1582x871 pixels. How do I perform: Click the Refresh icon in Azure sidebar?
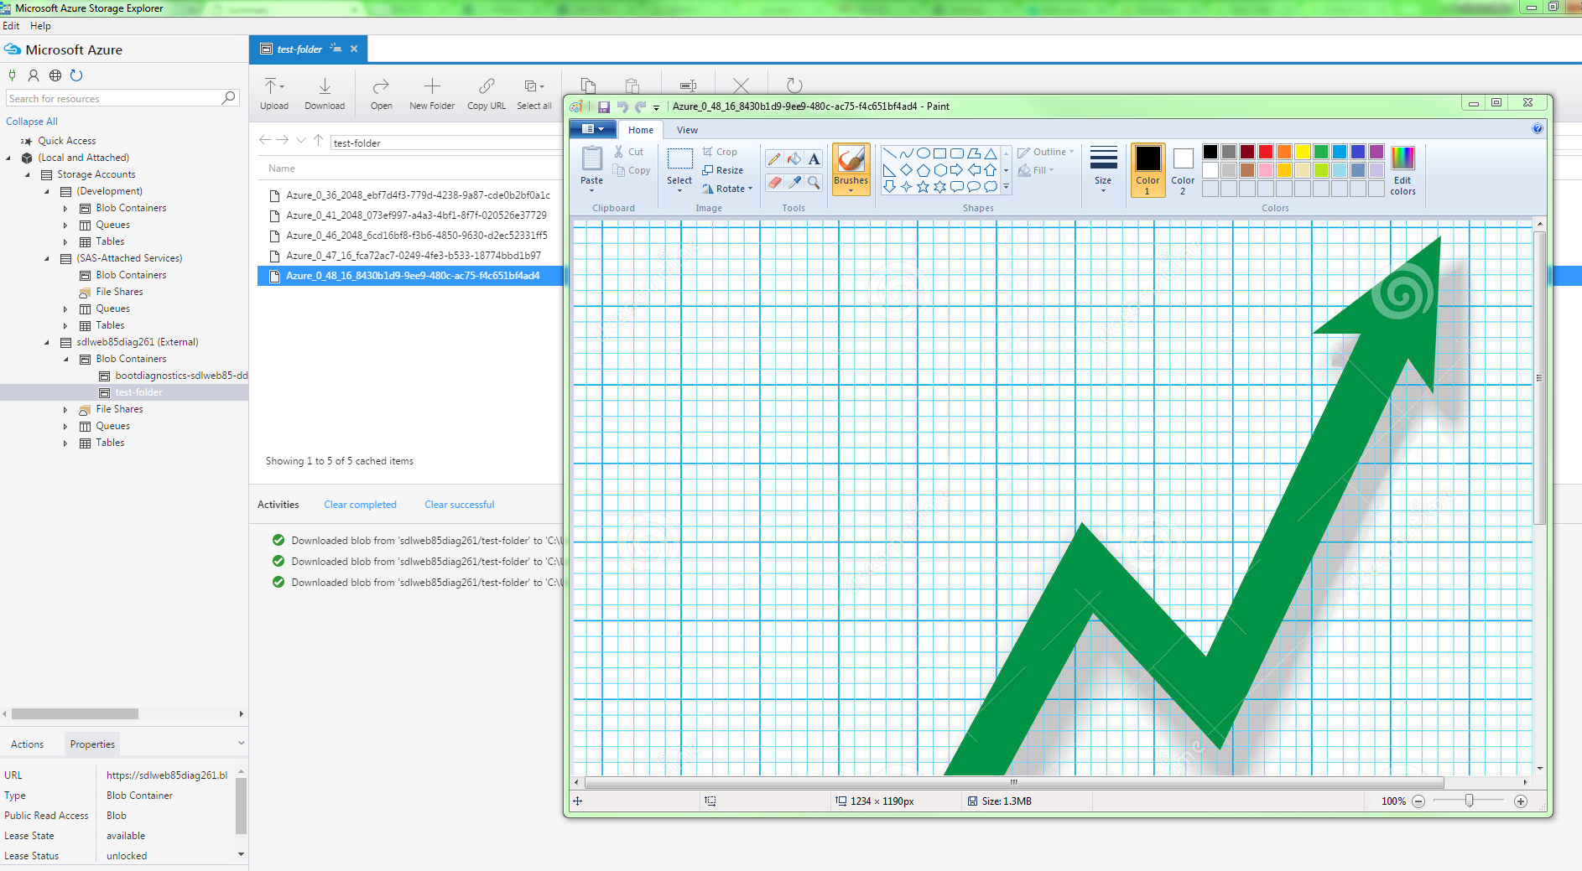76,75
